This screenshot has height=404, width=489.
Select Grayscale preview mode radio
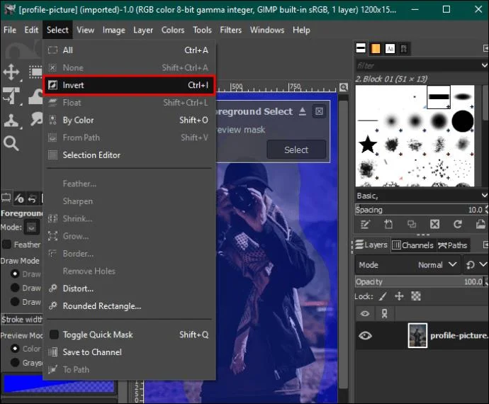15,362
